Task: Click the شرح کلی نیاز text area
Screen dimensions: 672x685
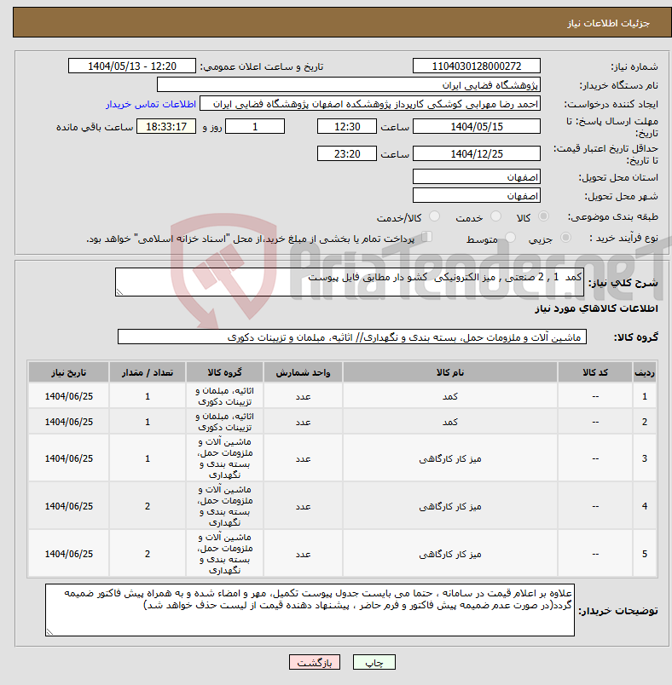Action: pos(350,282)
